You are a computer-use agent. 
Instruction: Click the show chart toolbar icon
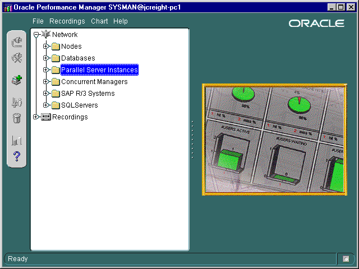(16, 141)
